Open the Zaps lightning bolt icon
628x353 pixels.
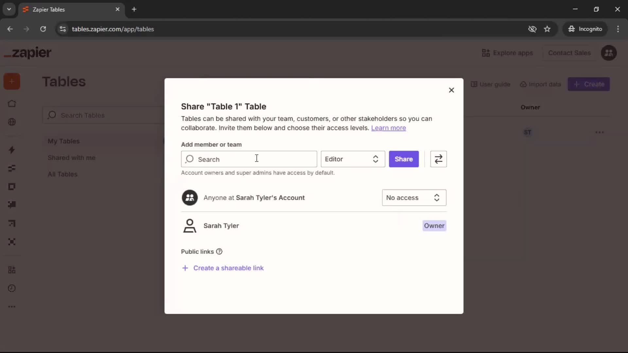pyautogui.click(x=12, y=150)
